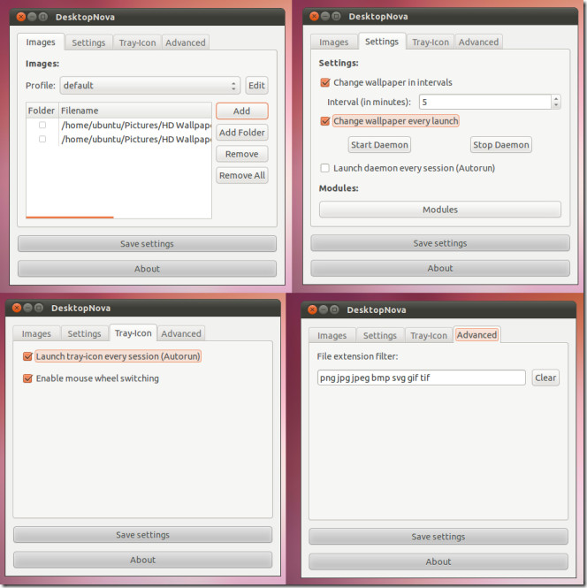Click the interval spinner arrows

tap(556, 102)
